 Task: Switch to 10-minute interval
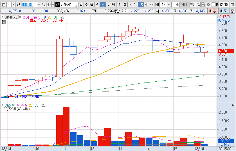tap(136, 4)
